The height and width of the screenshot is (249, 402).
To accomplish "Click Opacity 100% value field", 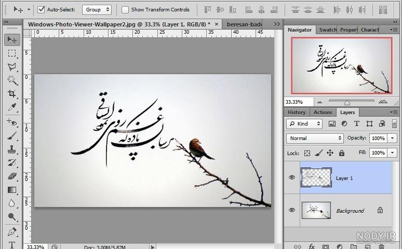I will click(379, 139).
